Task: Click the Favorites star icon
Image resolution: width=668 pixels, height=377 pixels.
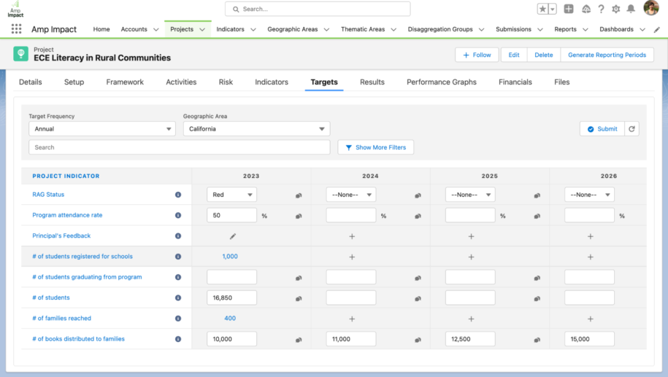Action: click(542, 9)
